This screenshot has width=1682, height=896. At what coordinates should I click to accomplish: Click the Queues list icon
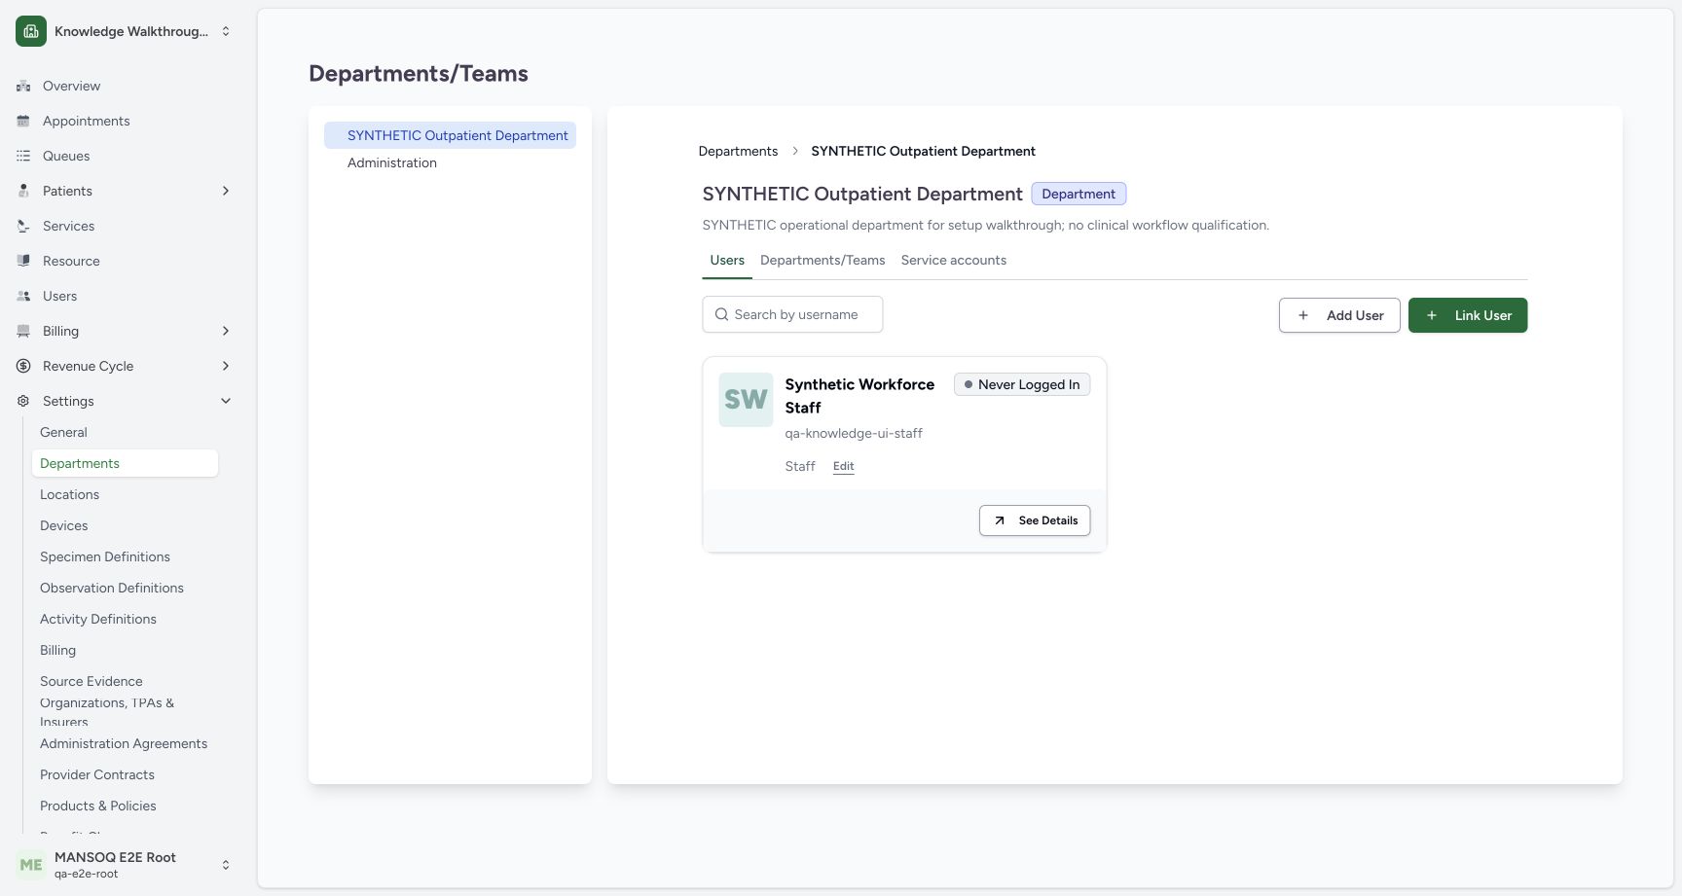tap(23, 156)
